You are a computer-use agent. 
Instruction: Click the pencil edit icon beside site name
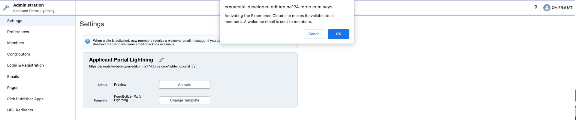tap(161, 60)
